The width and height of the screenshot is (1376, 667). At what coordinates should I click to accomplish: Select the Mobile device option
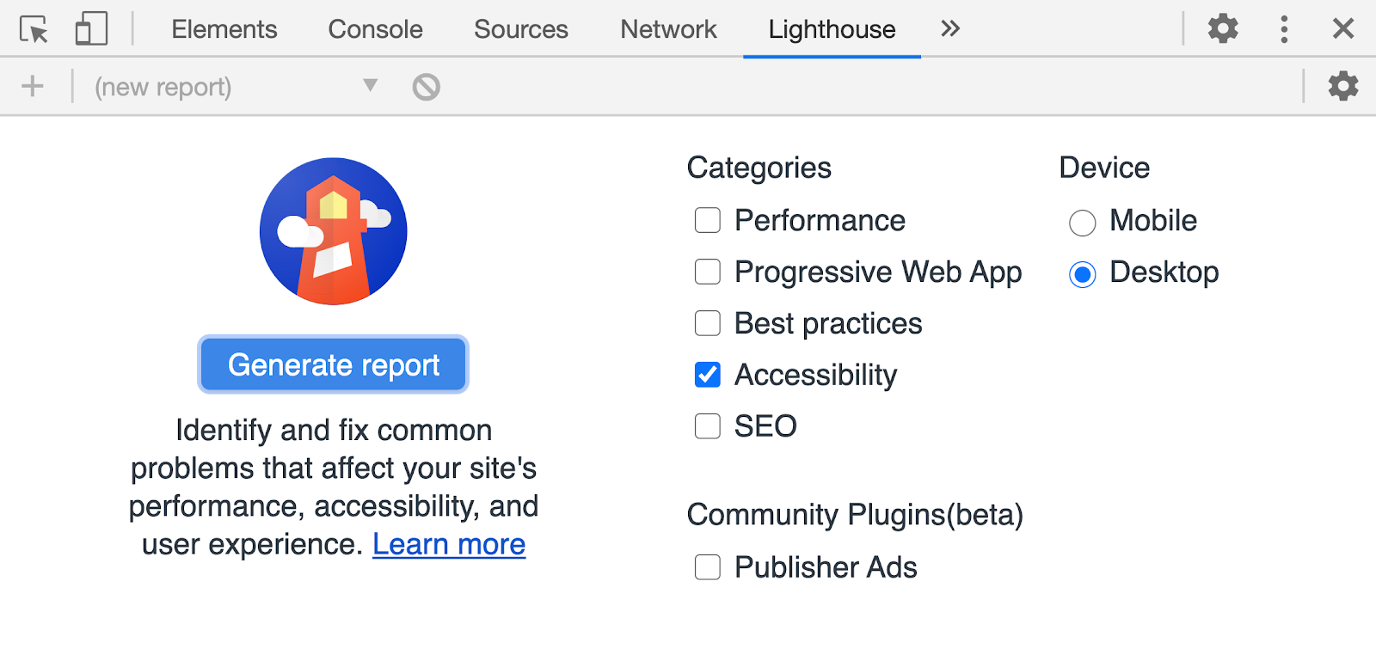point(1082,222)
